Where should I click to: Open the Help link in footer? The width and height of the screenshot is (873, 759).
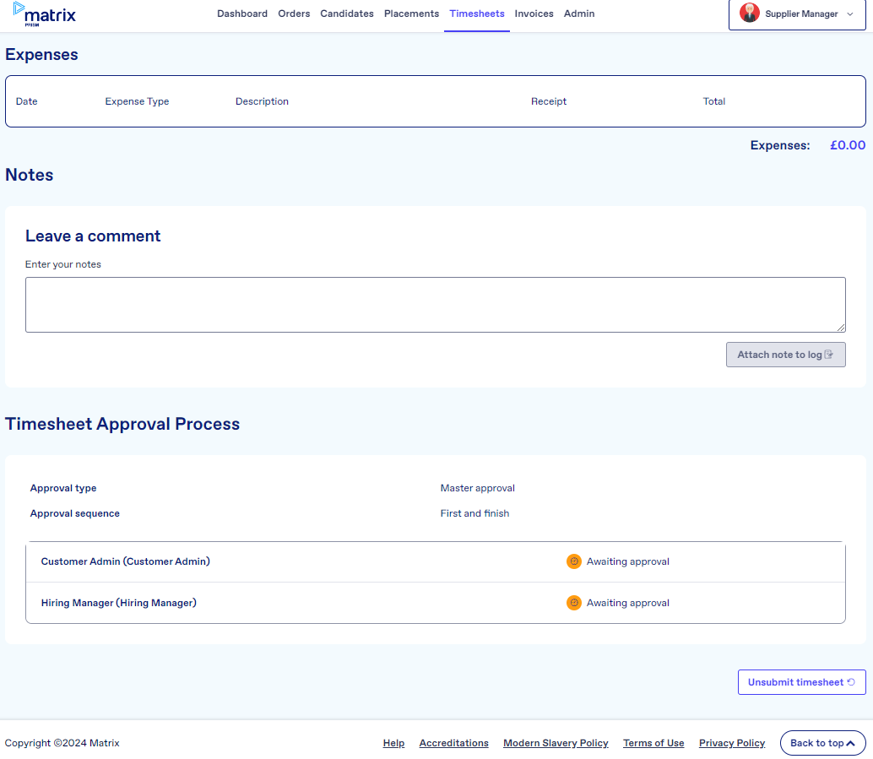click(393, 743)
